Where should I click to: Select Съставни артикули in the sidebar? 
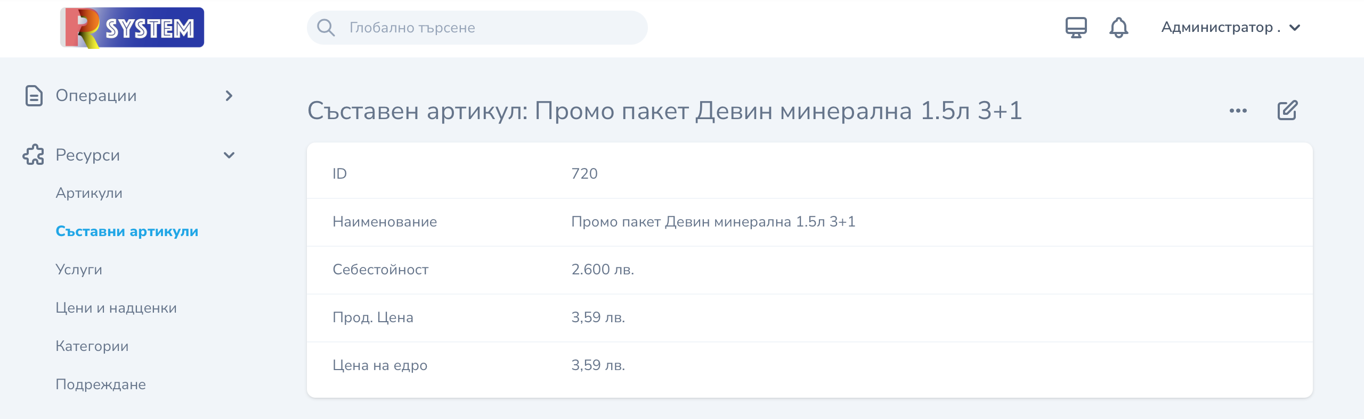127,231
